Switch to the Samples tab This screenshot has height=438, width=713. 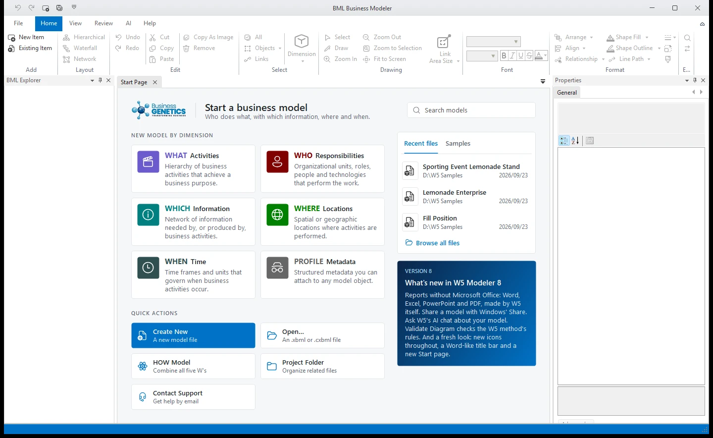(x=458, y=144)
